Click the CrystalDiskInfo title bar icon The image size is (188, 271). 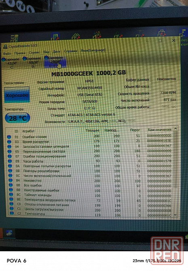[x=5, y=47]
